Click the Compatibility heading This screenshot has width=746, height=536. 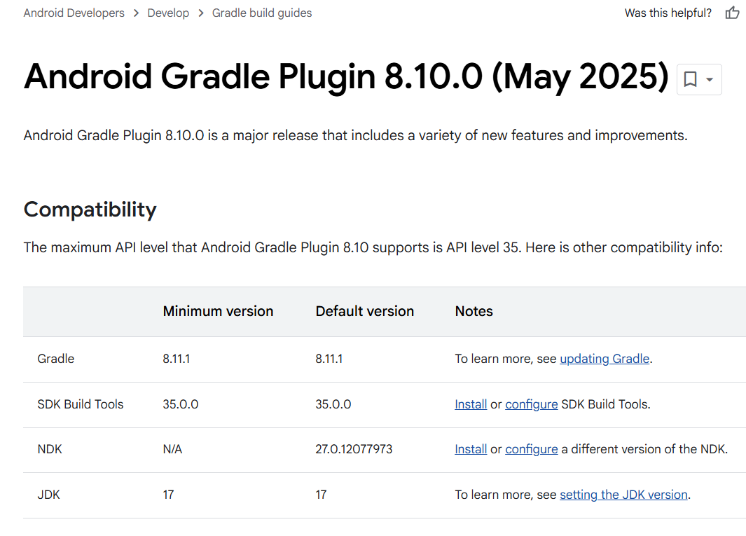(x=90, y=209)
